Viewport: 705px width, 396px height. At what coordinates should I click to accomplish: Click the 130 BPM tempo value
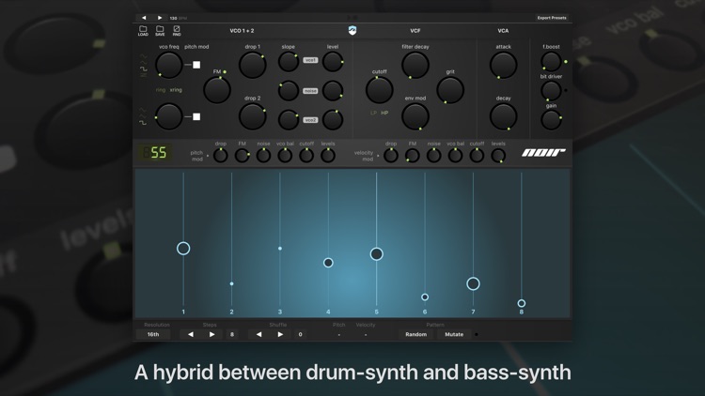click(x=178, y=19)
